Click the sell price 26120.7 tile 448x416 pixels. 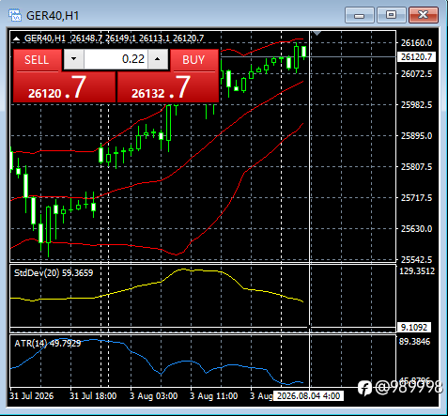(x=65, y=87)
